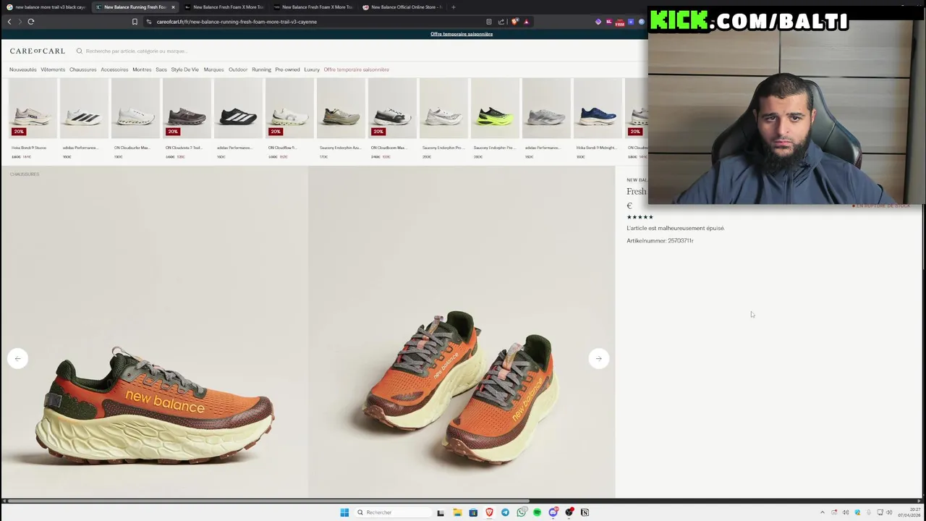Open Notion from the taskbar
The height and width of the screenshot is (521, 926).
(585, 512)
